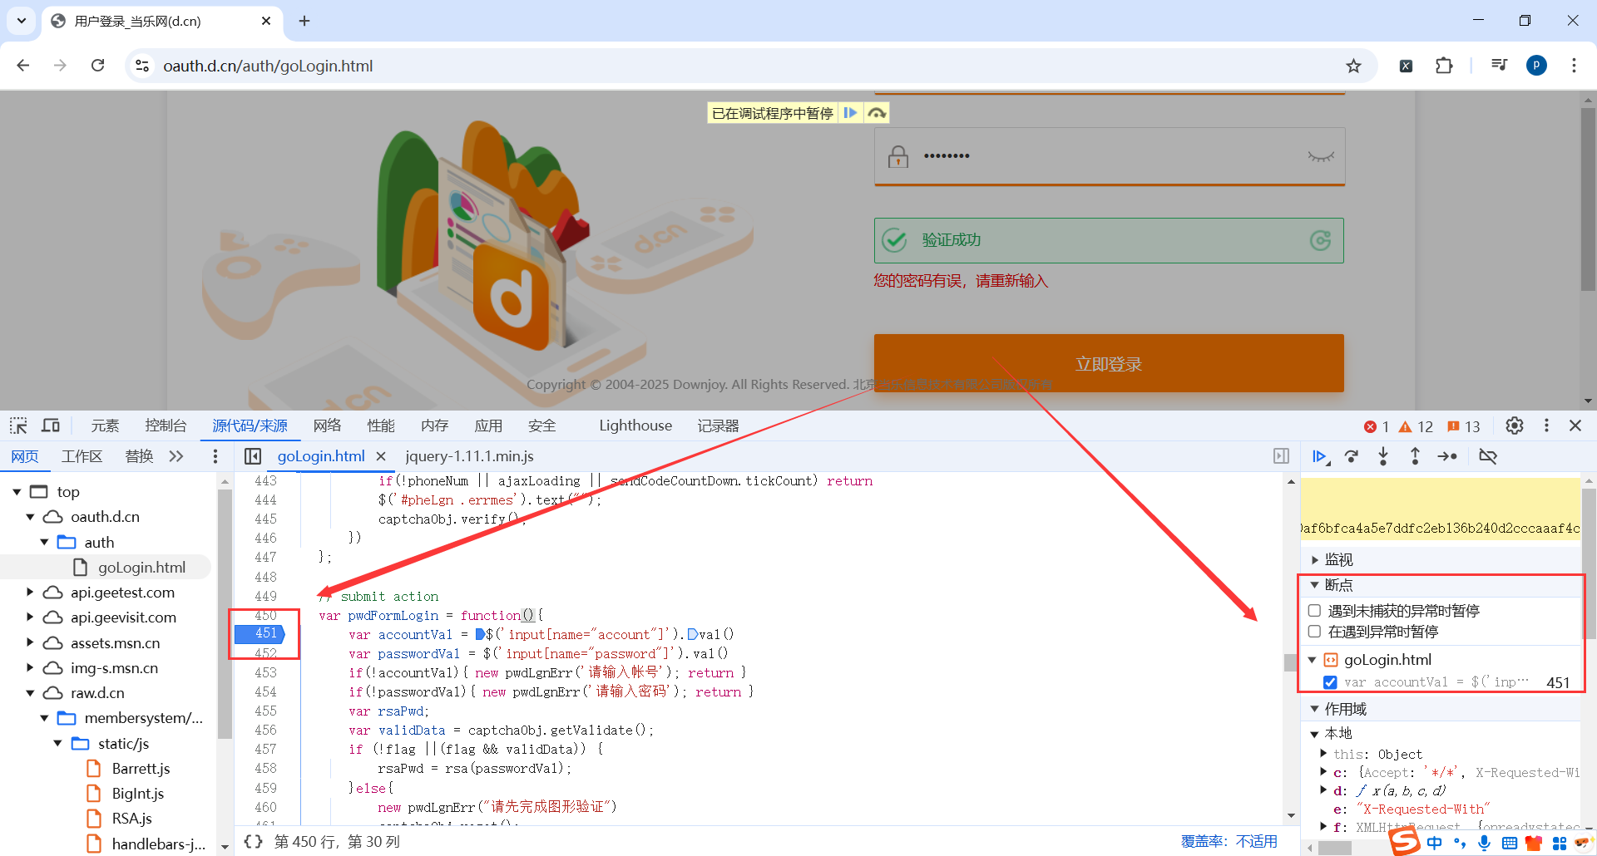Close the DevTools panel
1597x856 pixels.
[1575, 426]
